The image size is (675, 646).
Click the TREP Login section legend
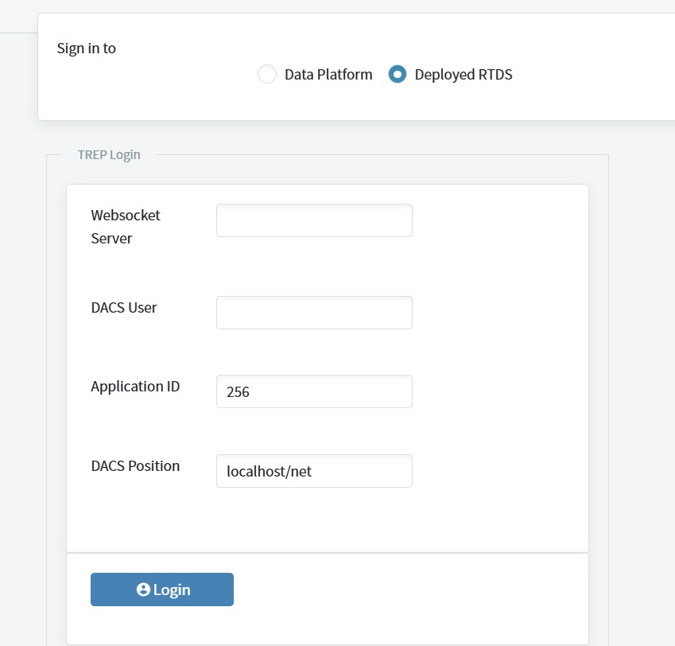pos(109,154)
